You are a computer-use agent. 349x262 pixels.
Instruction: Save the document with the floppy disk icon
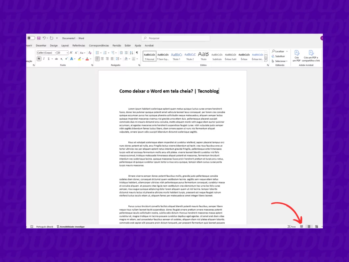(39, 38)
